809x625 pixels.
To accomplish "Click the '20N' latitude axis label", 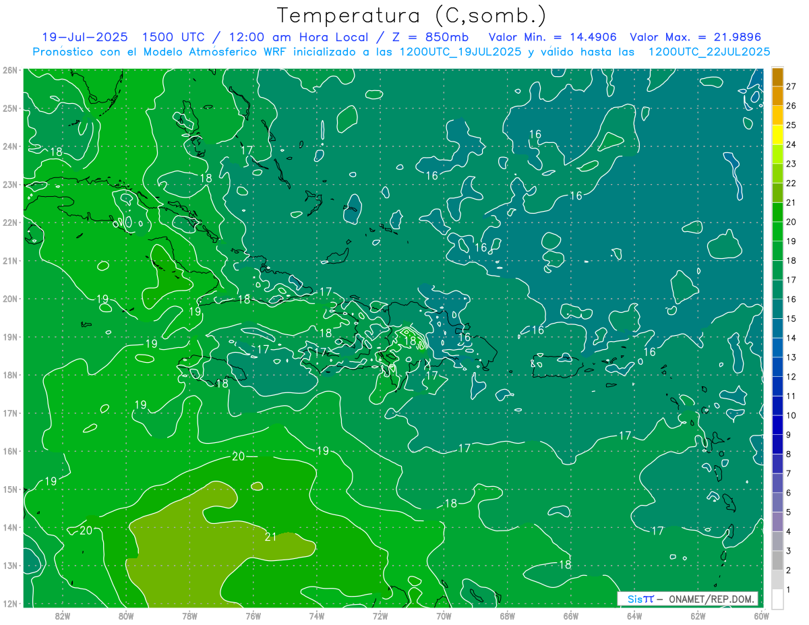I will coord(9,299).
